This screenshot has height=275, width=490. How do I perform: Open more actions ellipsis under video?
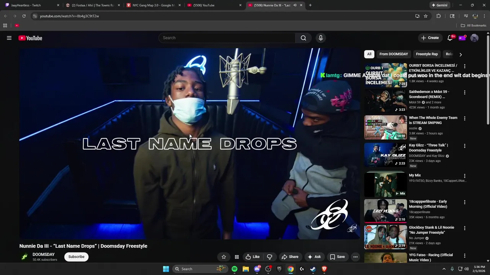pos(355,257)
